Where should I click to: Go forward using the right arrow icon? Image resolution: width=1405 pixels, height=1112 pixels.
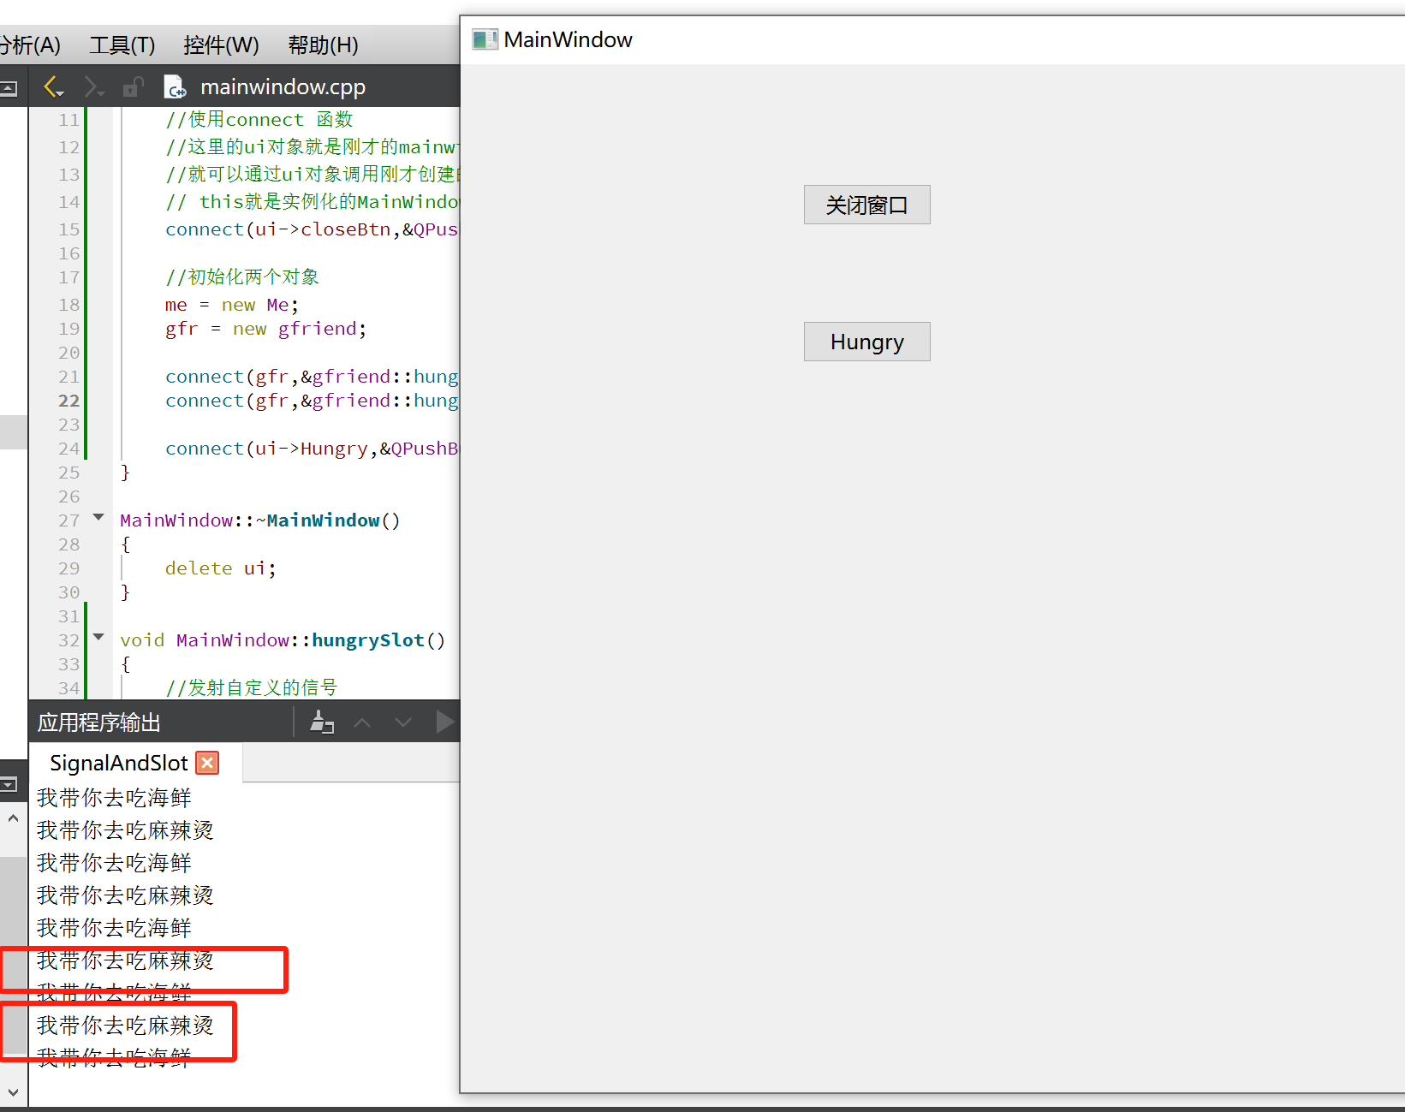[93, 86]
